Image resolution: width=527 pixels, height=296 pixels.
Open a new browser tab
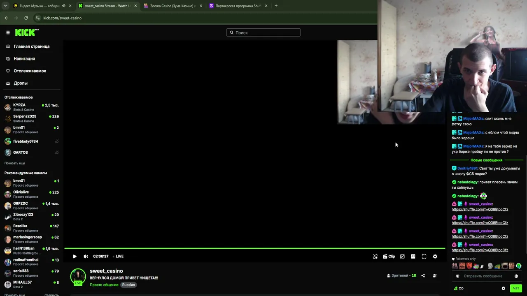pyautogui.click(x=276, y=6)
